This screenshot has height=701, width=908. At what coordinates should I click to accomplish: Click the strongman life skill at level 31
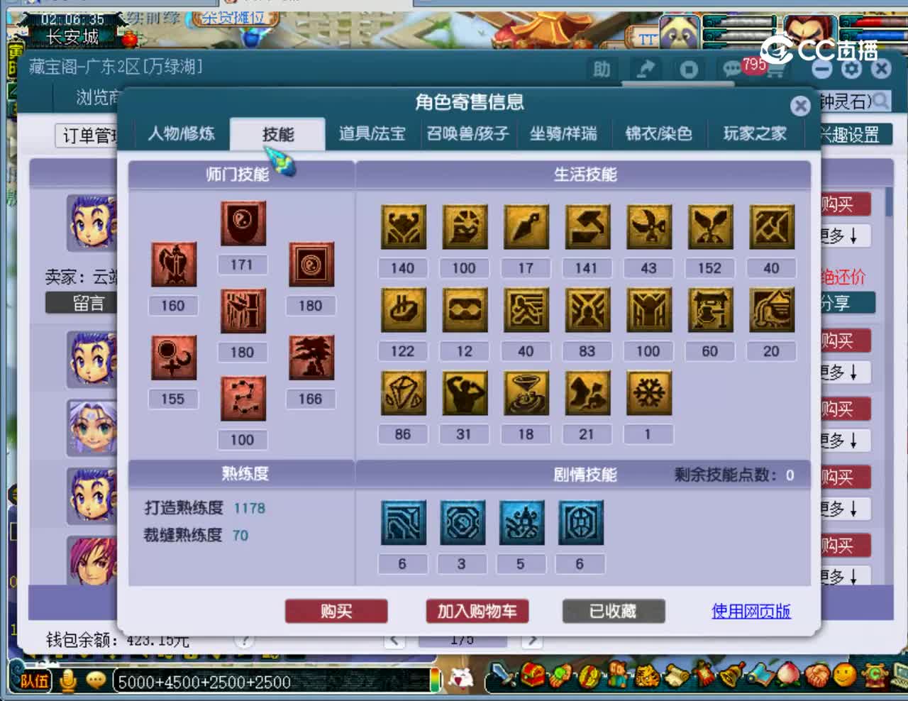(465, 393)
